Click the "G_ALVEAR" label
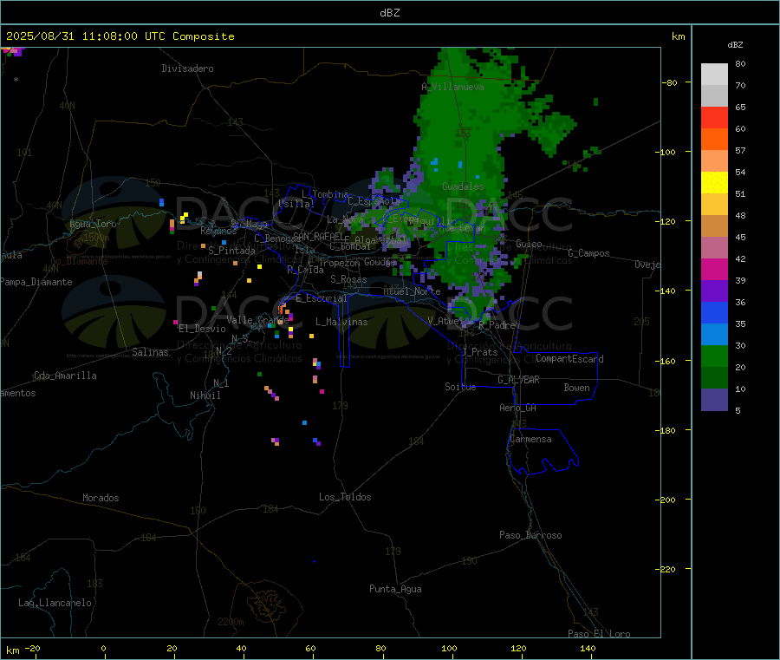The image size is (780, 660). pyautogui.click(x=518, y=380)
